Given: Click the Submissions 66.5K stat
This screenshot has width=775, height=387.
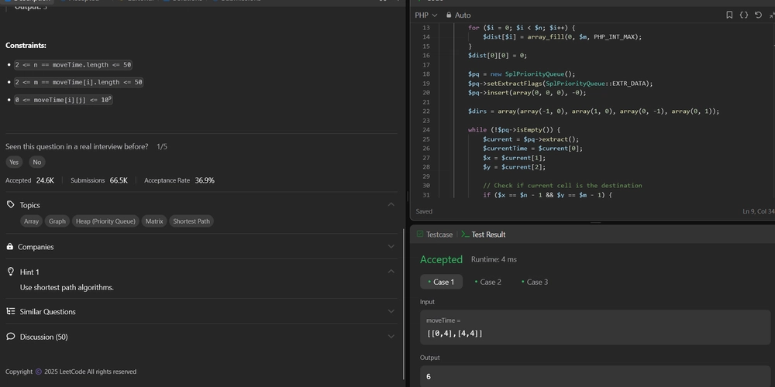Looking at the screenshot, I should coord(99,180).
